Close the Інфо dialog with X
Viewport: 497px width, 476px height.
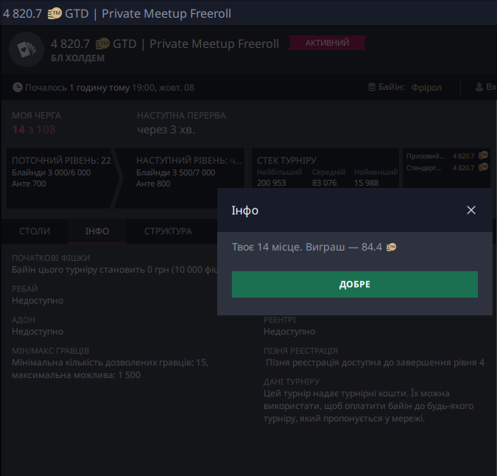[471, 210]
